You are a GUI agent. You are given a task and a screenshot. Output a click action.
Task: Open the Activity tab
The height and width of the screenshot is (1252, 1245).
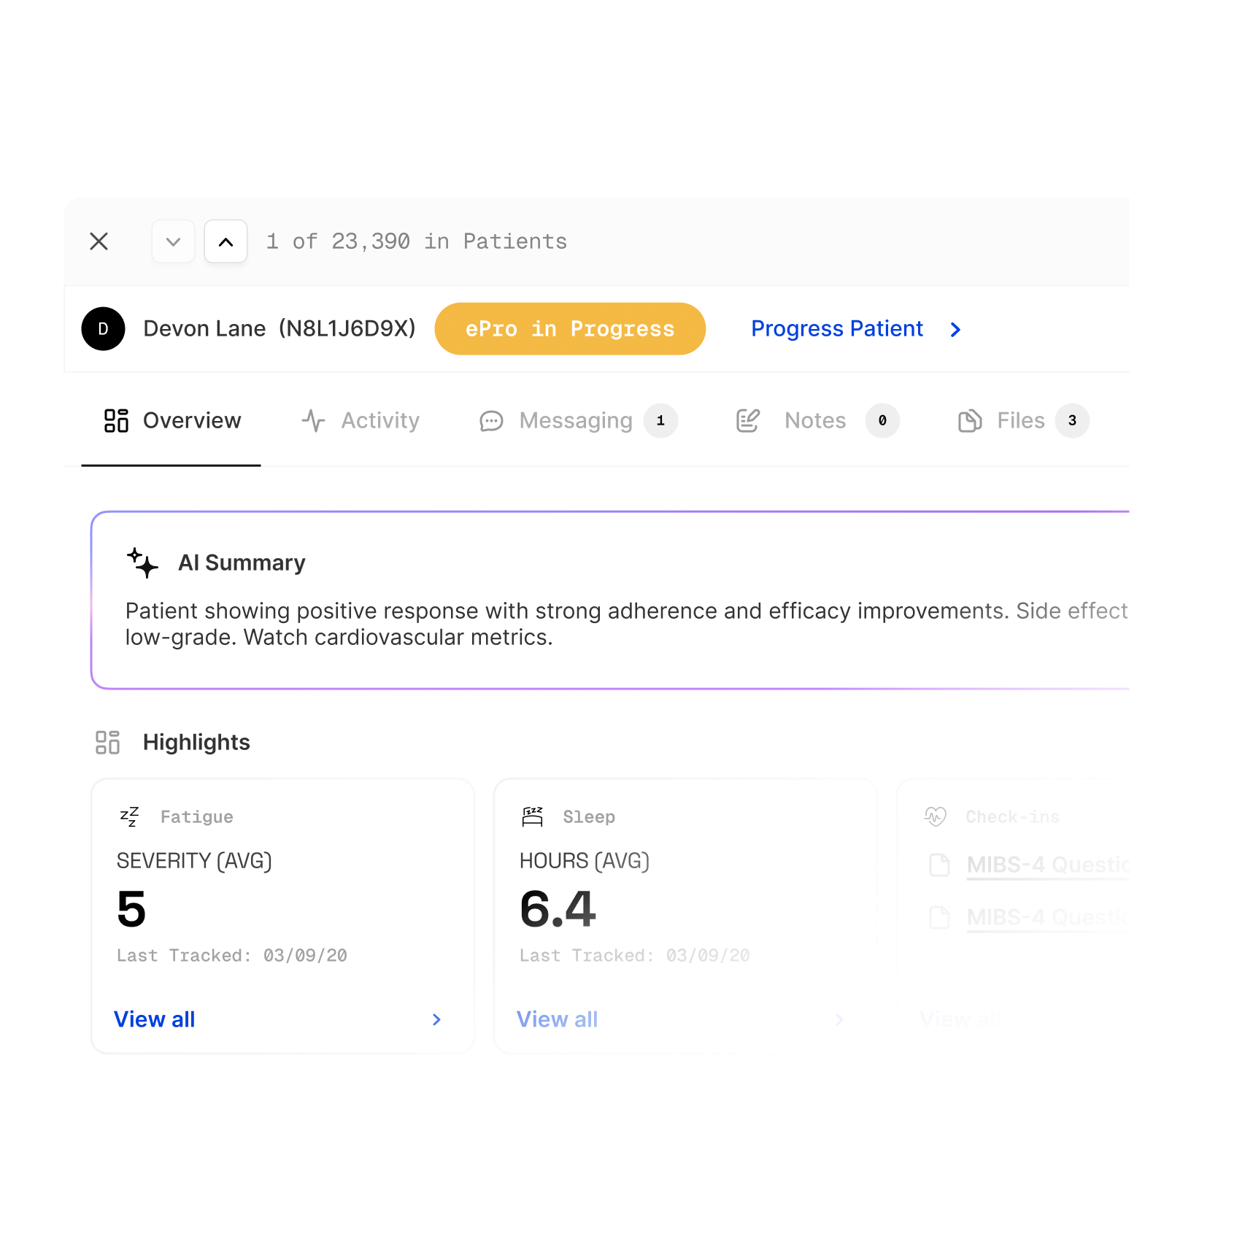[361, 421]
